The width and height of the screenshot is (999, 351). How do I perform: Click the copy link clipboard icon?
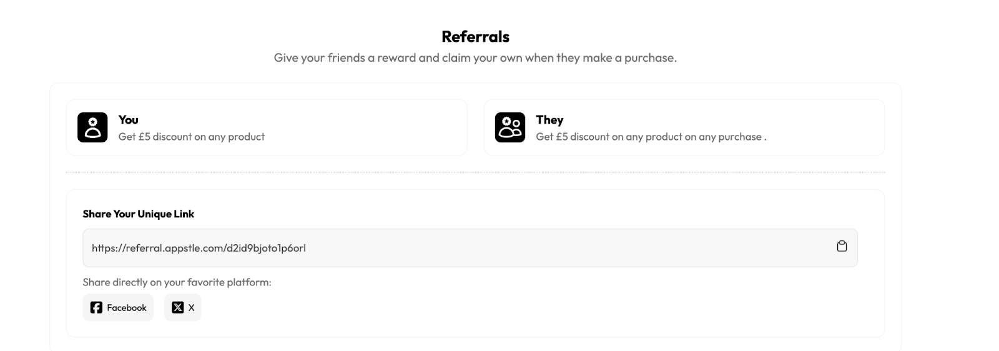pyautogui.click(x=842, y=246)
